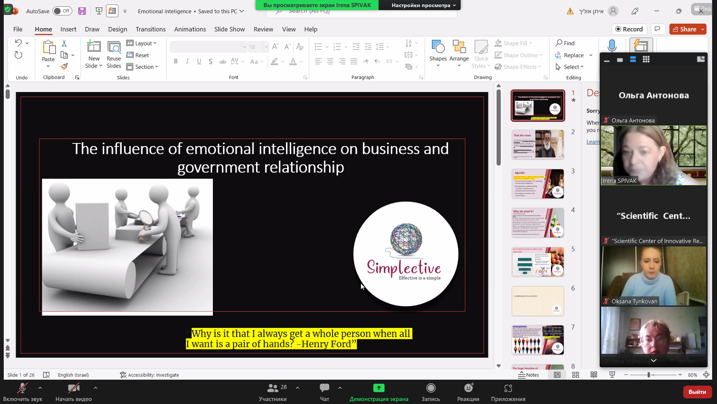Switch to the Transitions tab
This screenshot has width=717, height=404.
click(x=151, y=29)
